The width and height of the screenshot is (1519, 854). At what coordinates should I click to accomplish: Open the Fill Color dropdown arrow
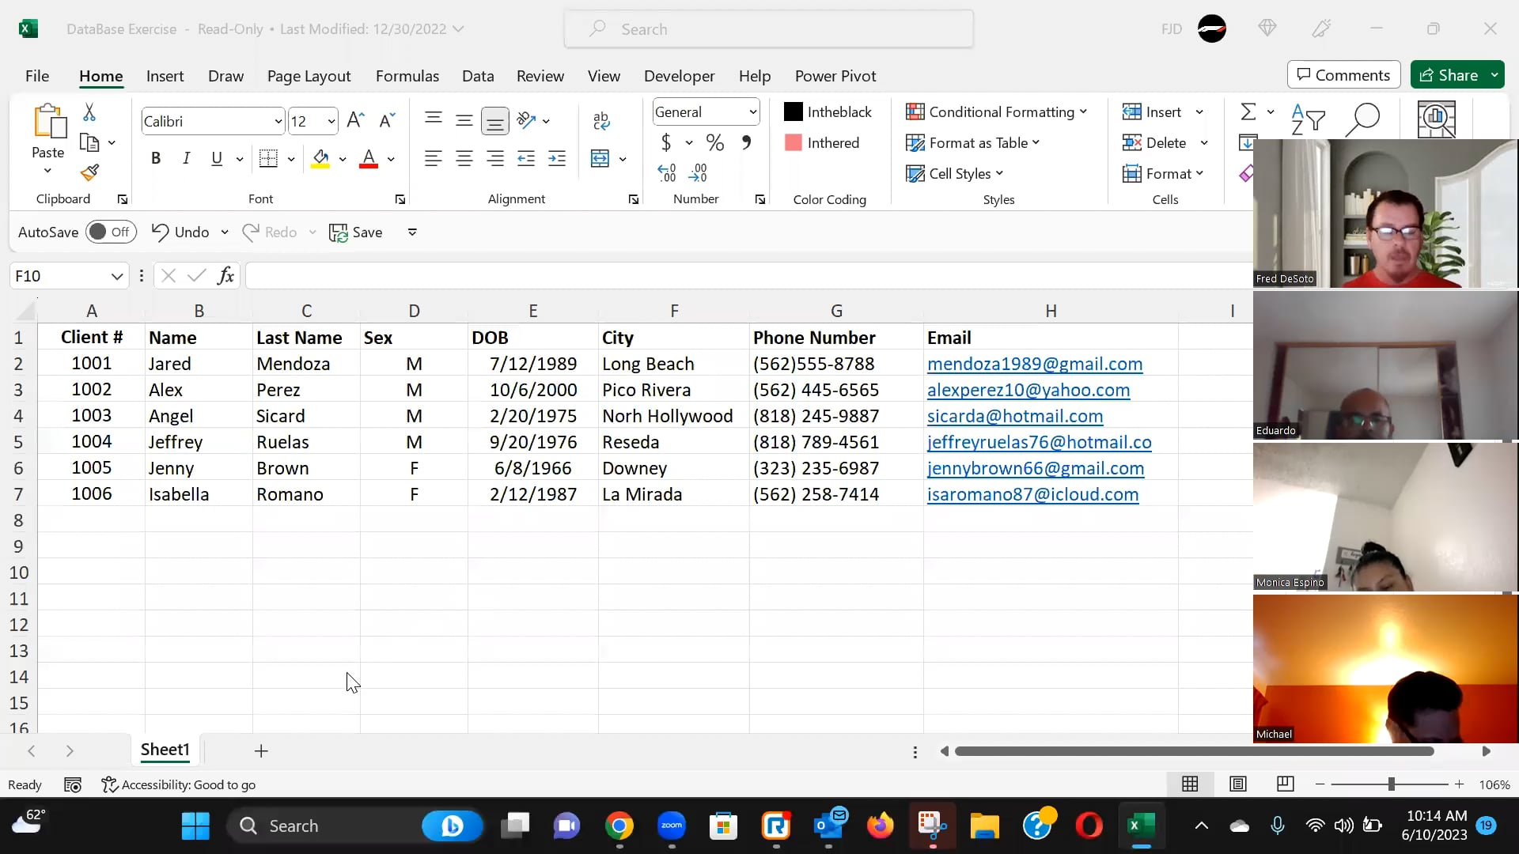pyautogui.click(x=342, y=158)
